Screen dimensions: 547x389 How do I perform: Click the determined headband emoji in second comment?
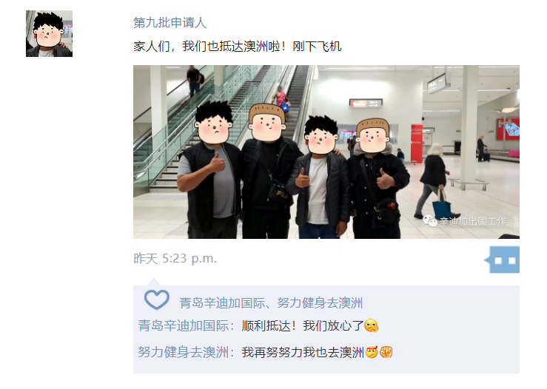[x=372, y=352]
